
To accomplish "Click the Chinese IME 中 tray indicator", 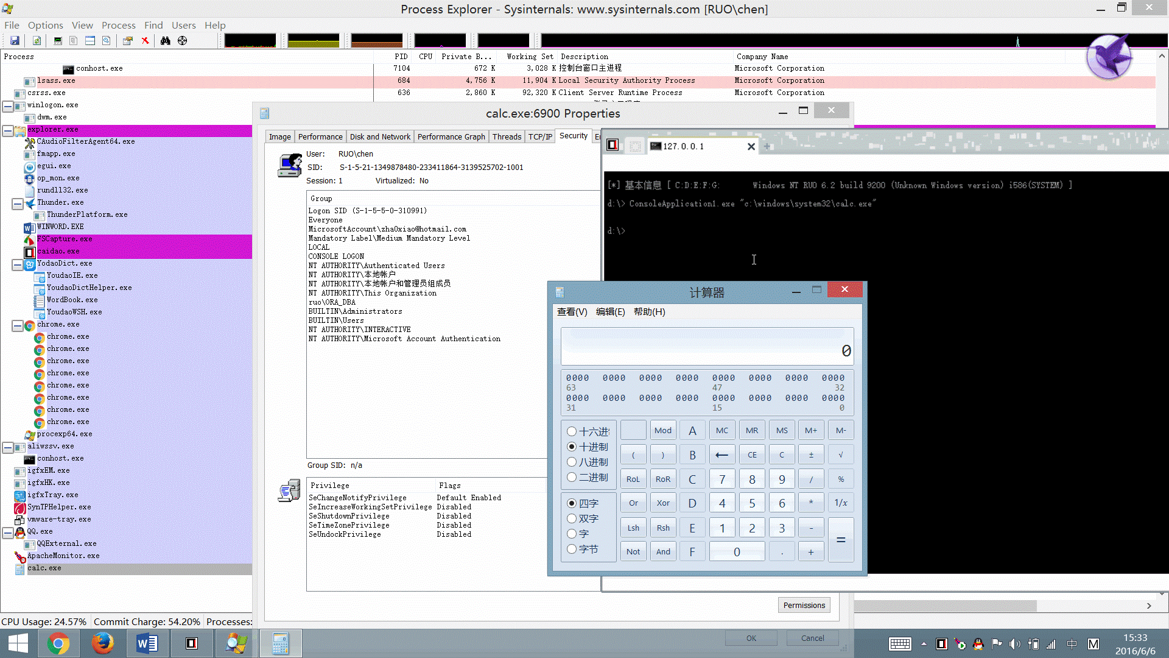I will (1072, 644).
